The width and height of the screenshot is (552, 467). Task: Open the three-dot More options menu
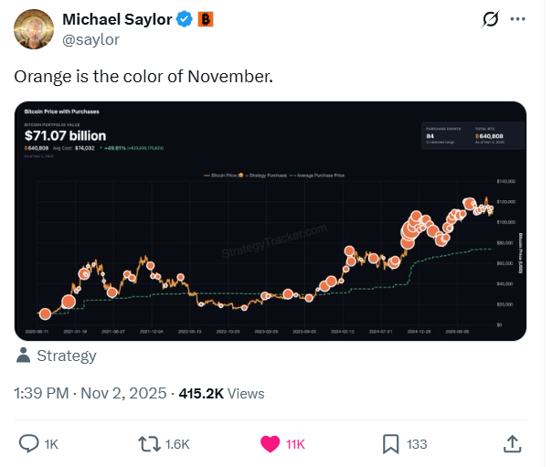[x=518, y=19]
